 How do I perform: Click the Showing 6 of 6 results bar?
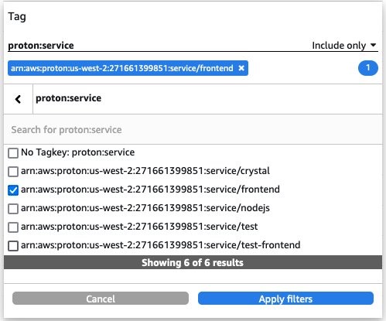[x=193, y=262]
